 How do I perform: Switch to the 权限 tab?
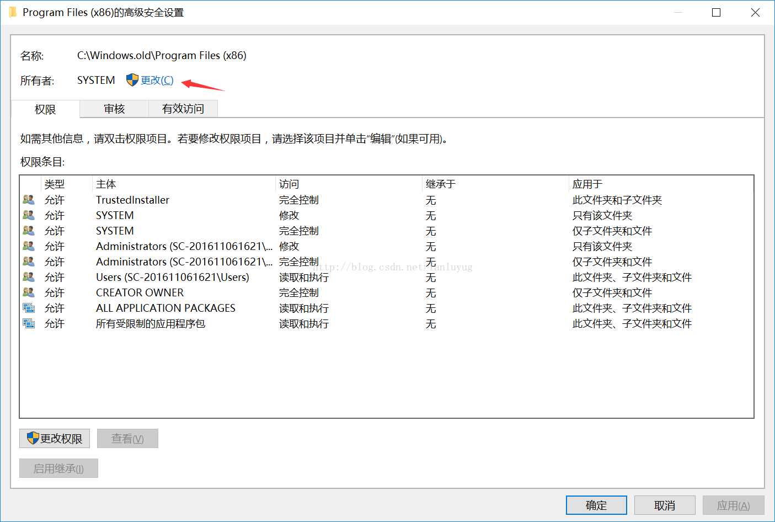45,109
